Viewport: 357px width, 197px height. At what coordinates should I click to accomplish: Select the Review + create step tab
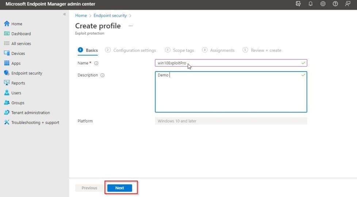[x=262, y=50]
